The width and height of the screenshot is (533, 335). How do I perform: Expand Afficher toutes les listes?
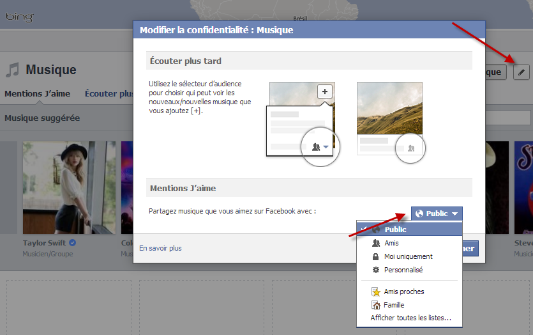pos(410,318)
